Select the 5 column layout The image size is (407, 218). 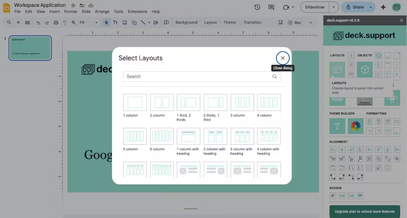(135, 136)
